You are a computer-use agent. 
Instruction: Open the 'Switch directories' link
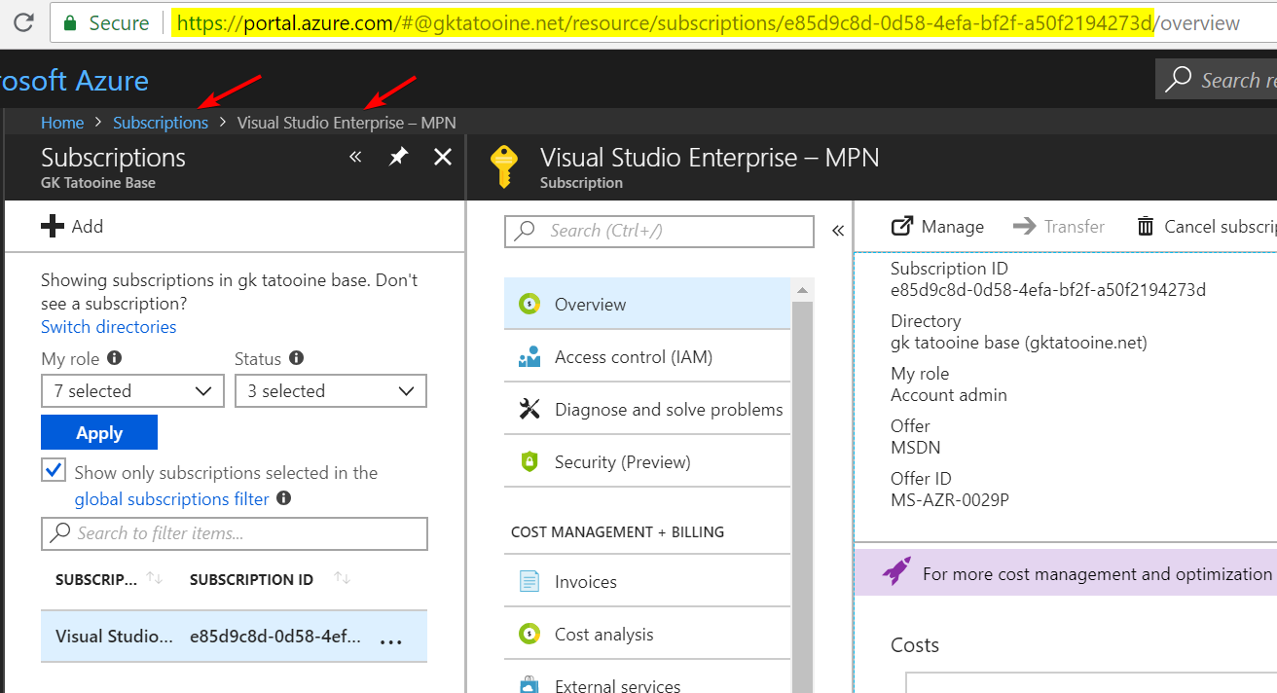click(108, 326)
